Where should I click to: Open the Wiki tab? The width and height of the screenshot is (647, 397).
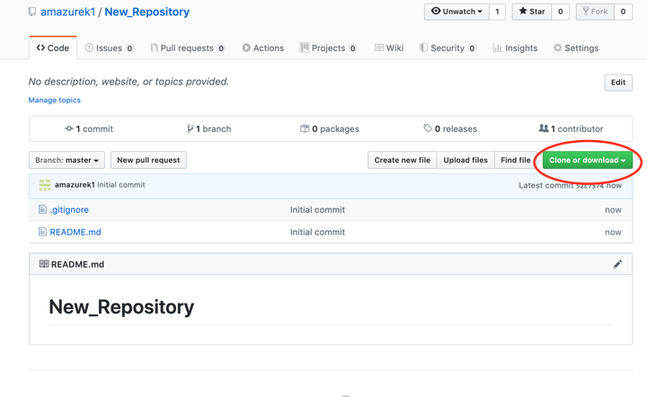(389, 48)
